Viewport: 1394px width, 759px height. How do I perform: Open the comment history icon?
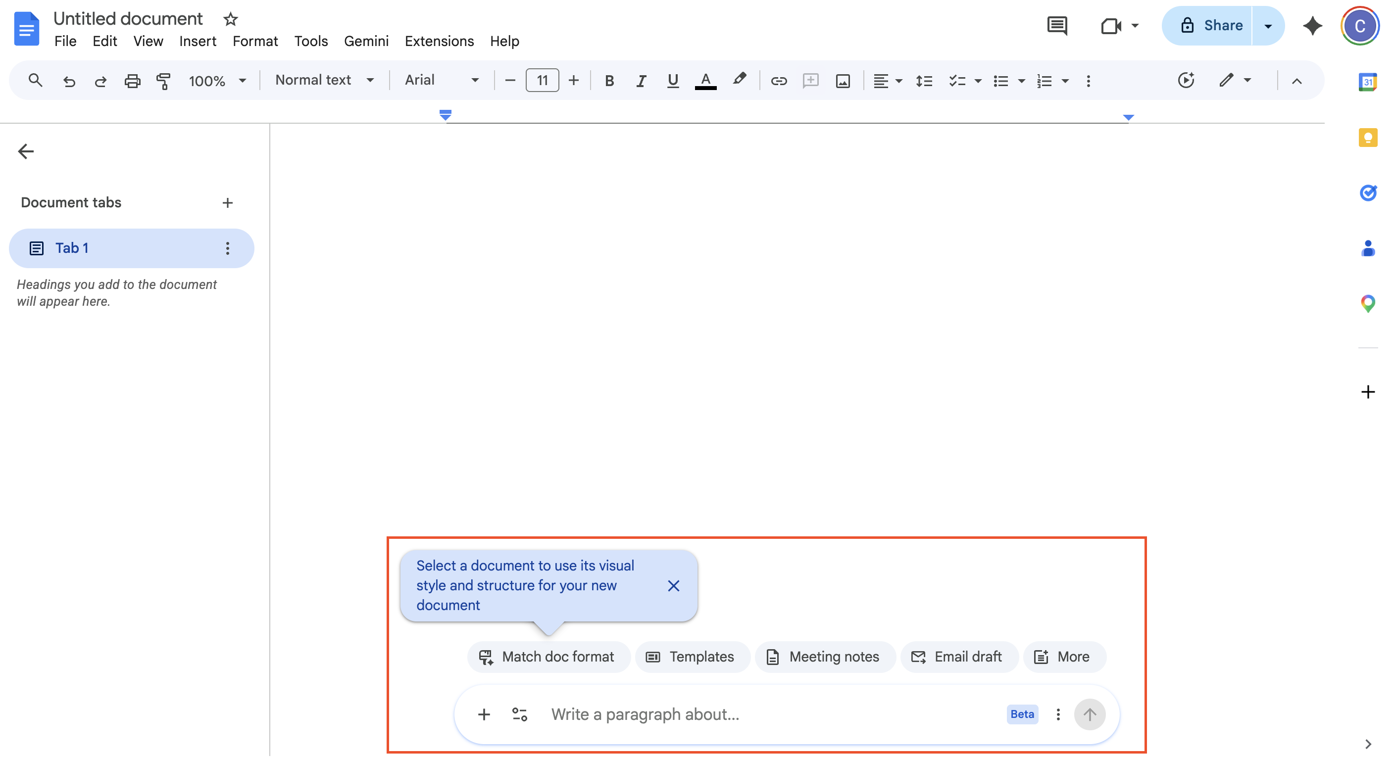click(1056, 25)
